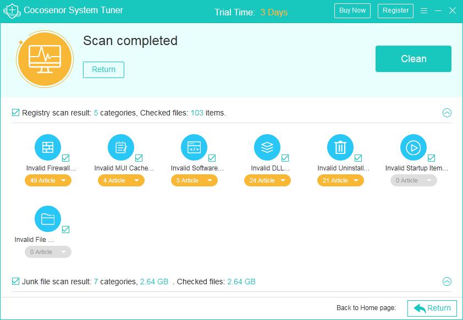Open 0 Article dropdown under Invalid File
This screenshot has height=320, width=463.
[x=48, y=252]
